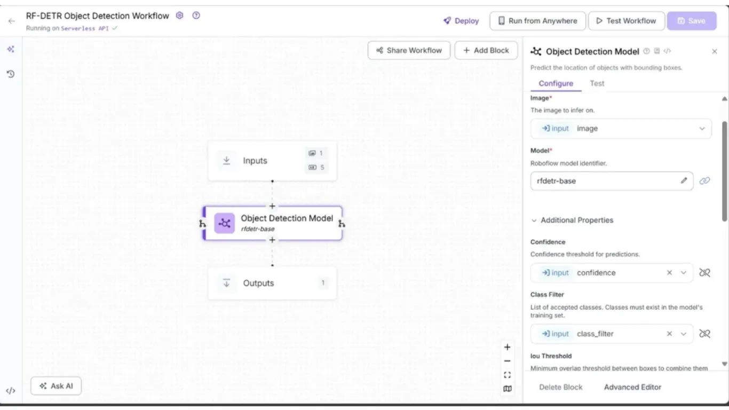The width and height of the screenshot is (729, 410).
Task: Open the Ask AI assistant
Action: point(56,386)
